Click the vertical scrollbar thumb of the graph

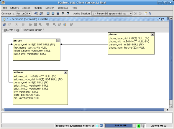click(171, 60)
